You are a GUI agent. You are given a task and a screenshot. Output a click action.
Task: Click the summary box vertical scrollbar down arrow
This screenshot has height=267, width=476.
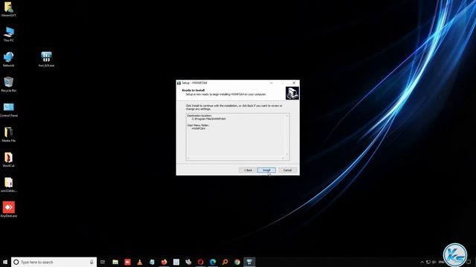(x=287, y=154)
